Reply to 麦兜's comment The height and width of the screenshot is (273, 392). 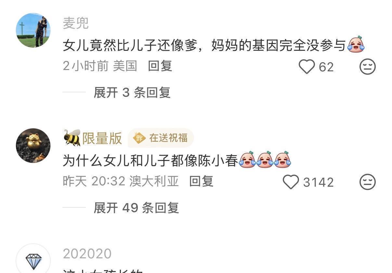160,66
